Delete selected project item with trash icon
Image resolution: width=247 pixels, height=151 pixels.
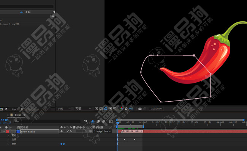22,109
